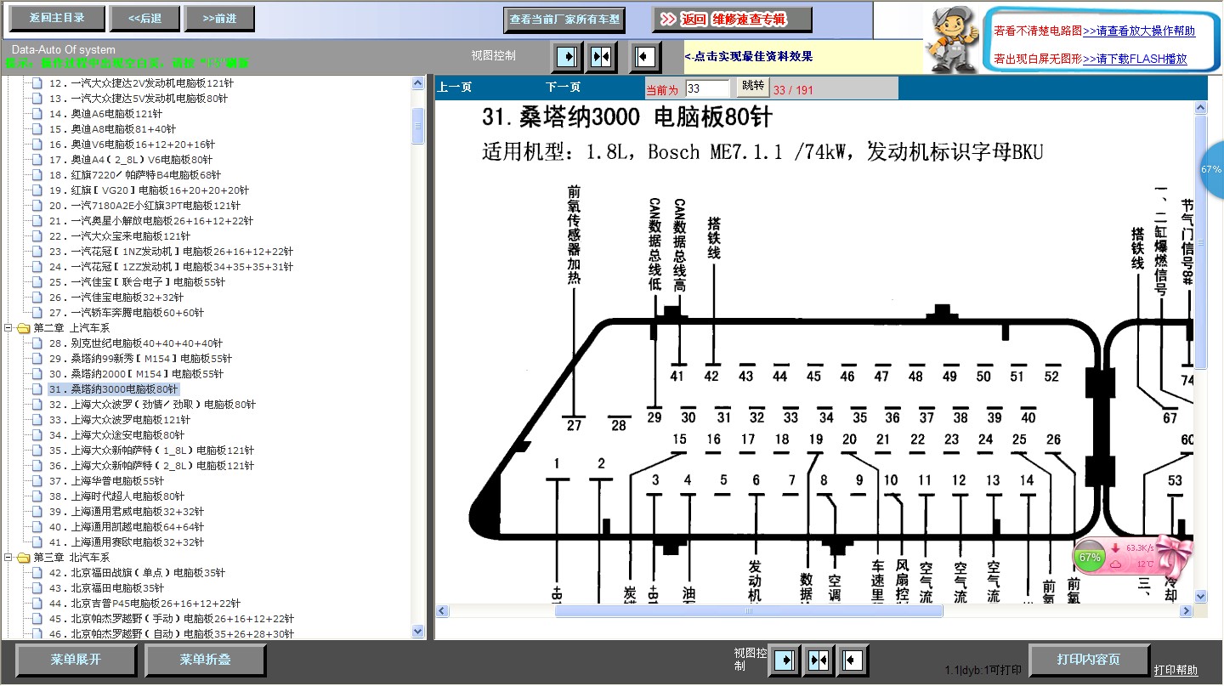Screen dimensions: 1224x686
Task: Go to 上一页 previous page
Action: click(x=455, y=88)
